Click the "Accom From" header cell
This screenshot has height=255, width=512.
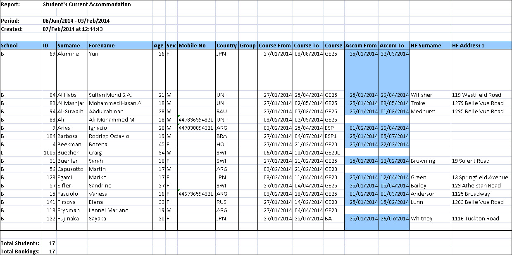361,45
